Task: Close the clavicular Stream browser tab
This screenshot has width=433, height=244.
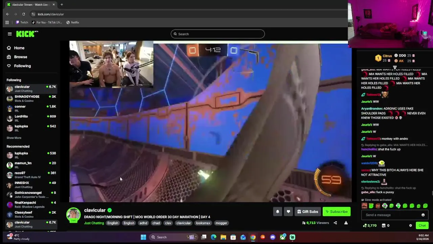Action: click(x=53, y=4)
